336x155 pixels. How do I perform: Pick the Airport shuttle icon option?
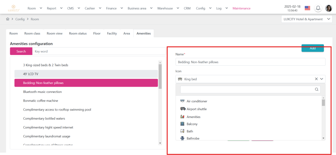pos(197,109)
